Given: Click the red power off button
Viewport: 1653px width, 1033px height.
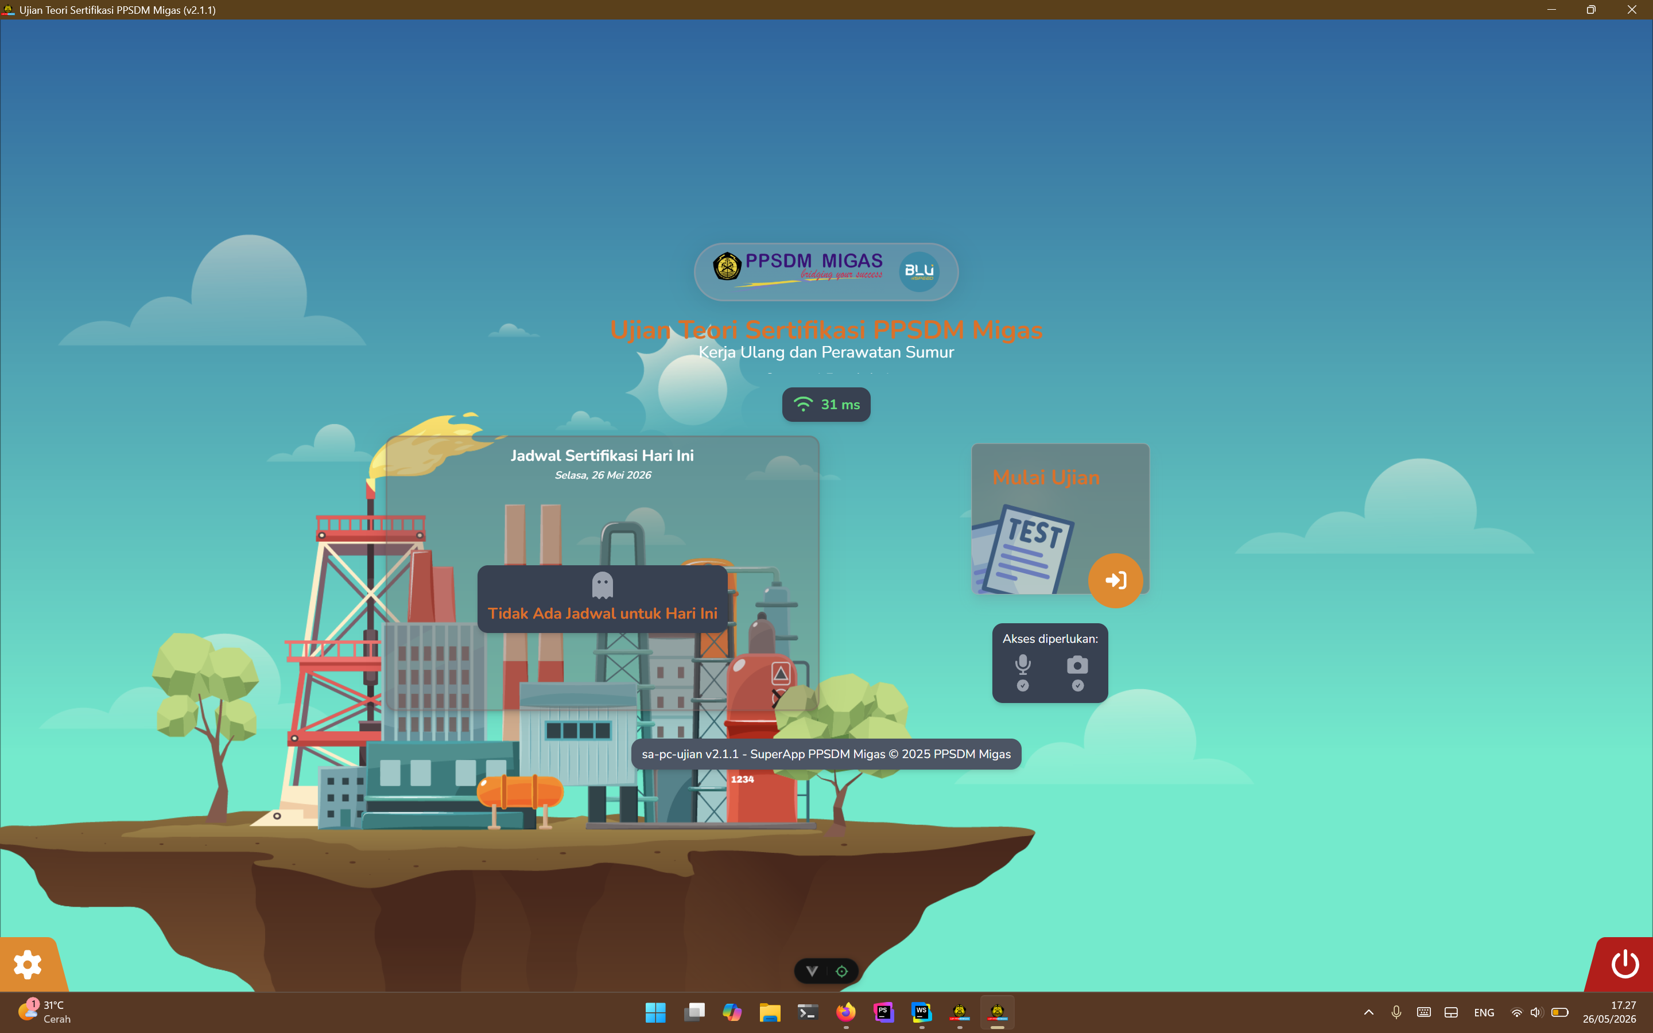Looking at the screenshot, I should 1624,964.
